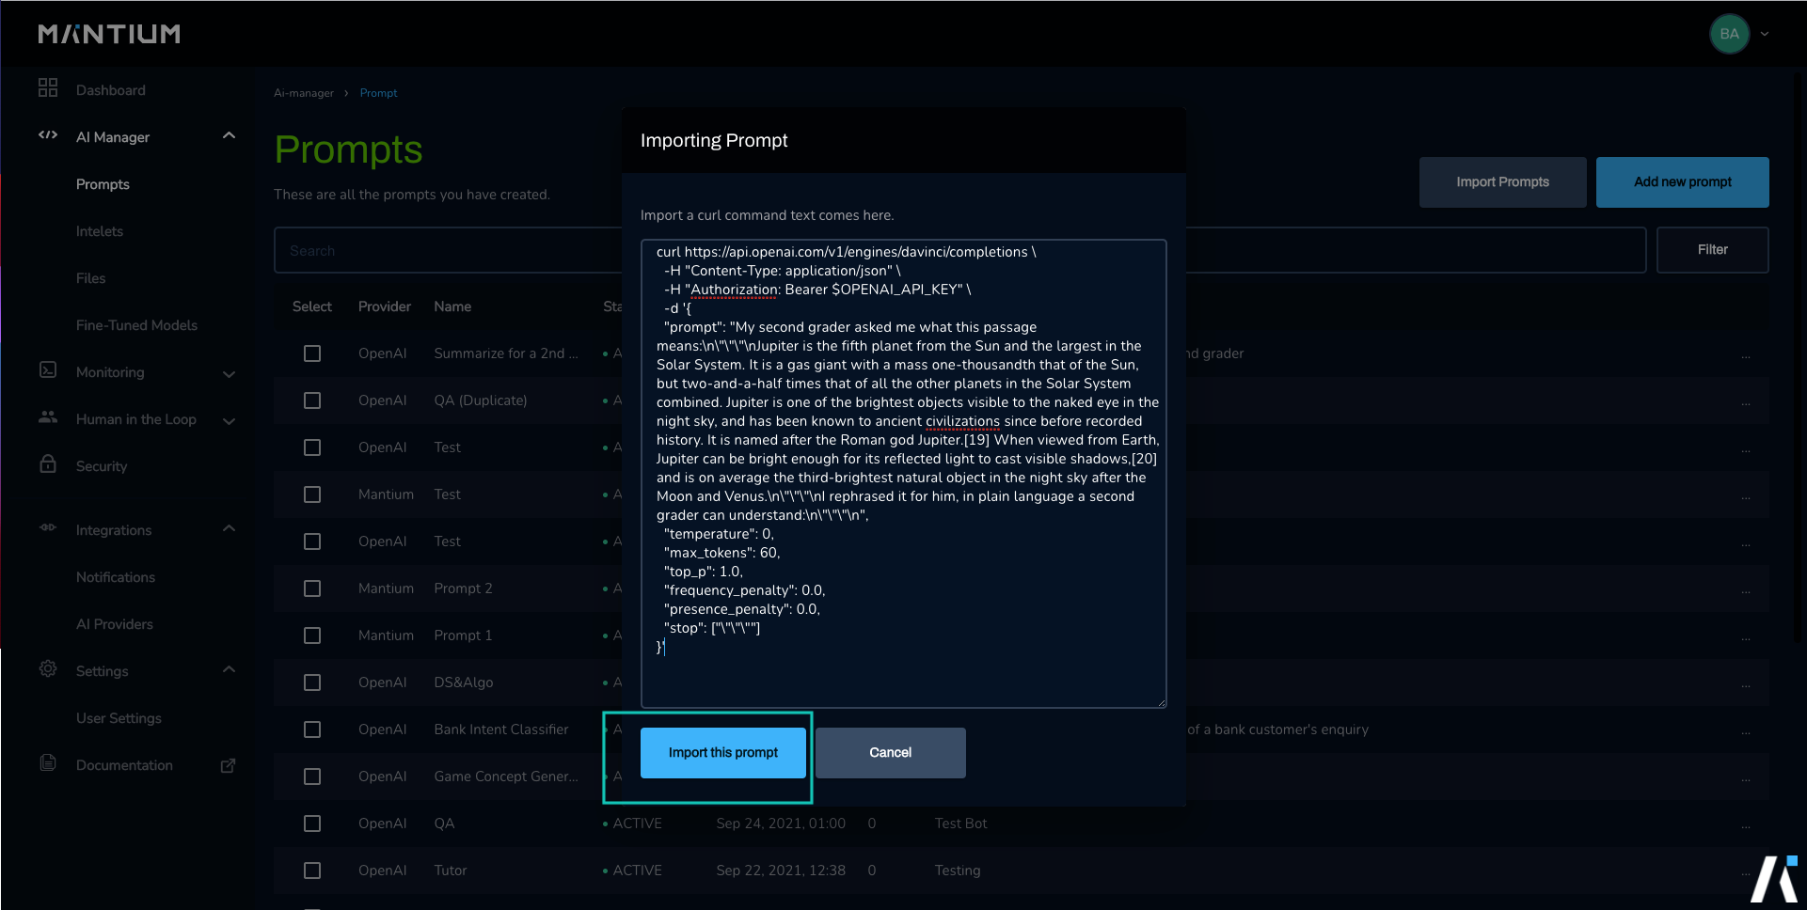Open the Prompts menu item
1807x910 pixels.
pos(103,184)
